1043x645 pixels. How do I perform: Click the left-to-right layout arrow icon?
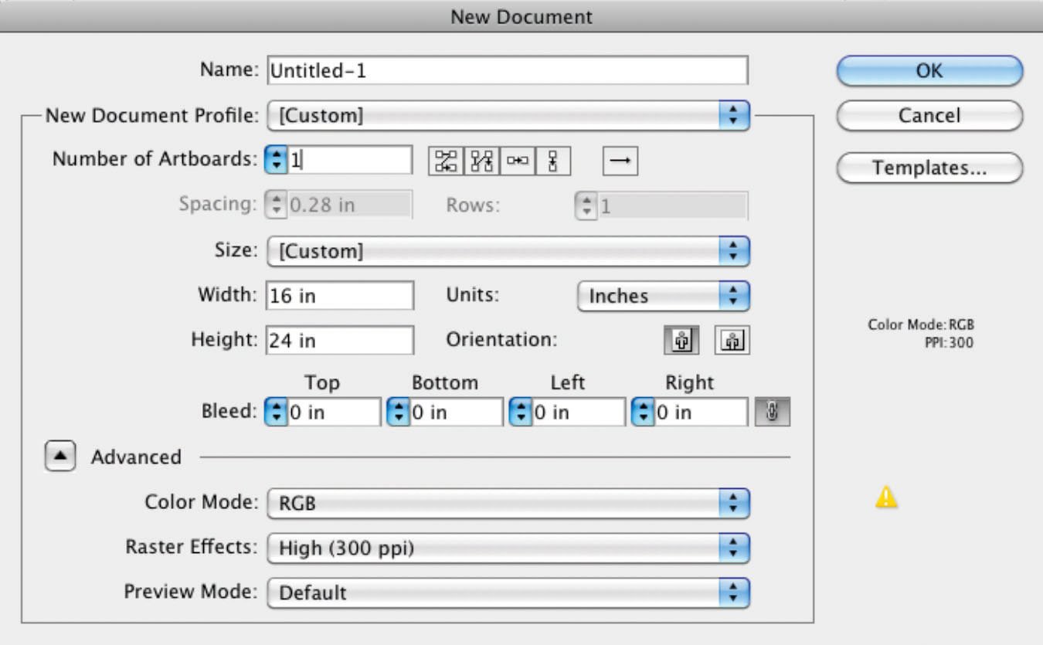coord(620,161)
